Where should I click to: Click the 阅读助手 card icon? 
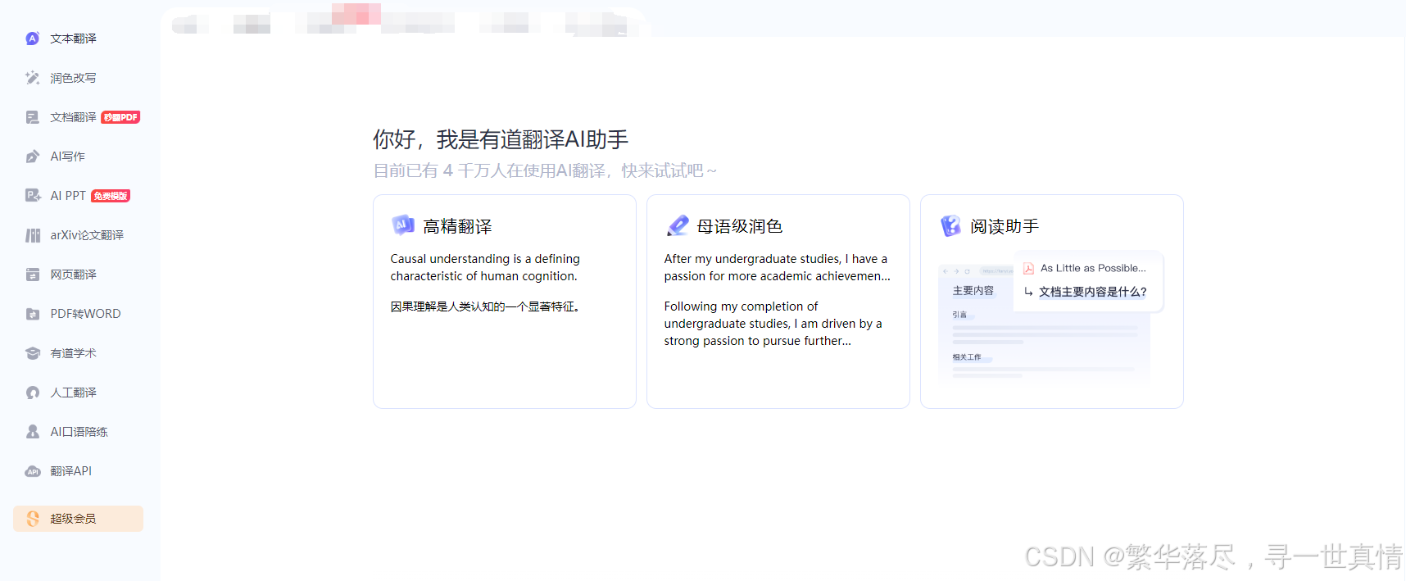(950, 225)
